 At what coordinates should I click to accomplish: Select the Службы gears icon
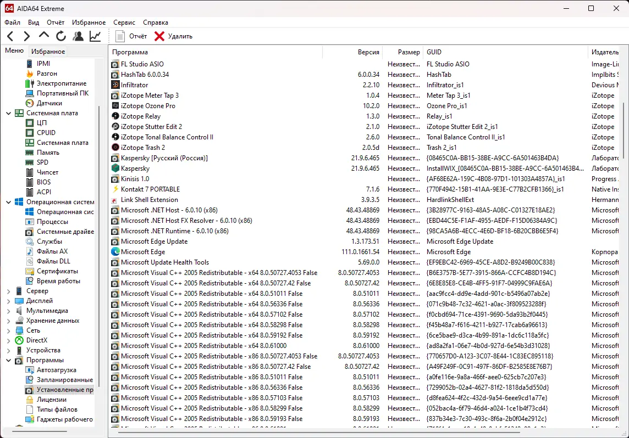29,242
